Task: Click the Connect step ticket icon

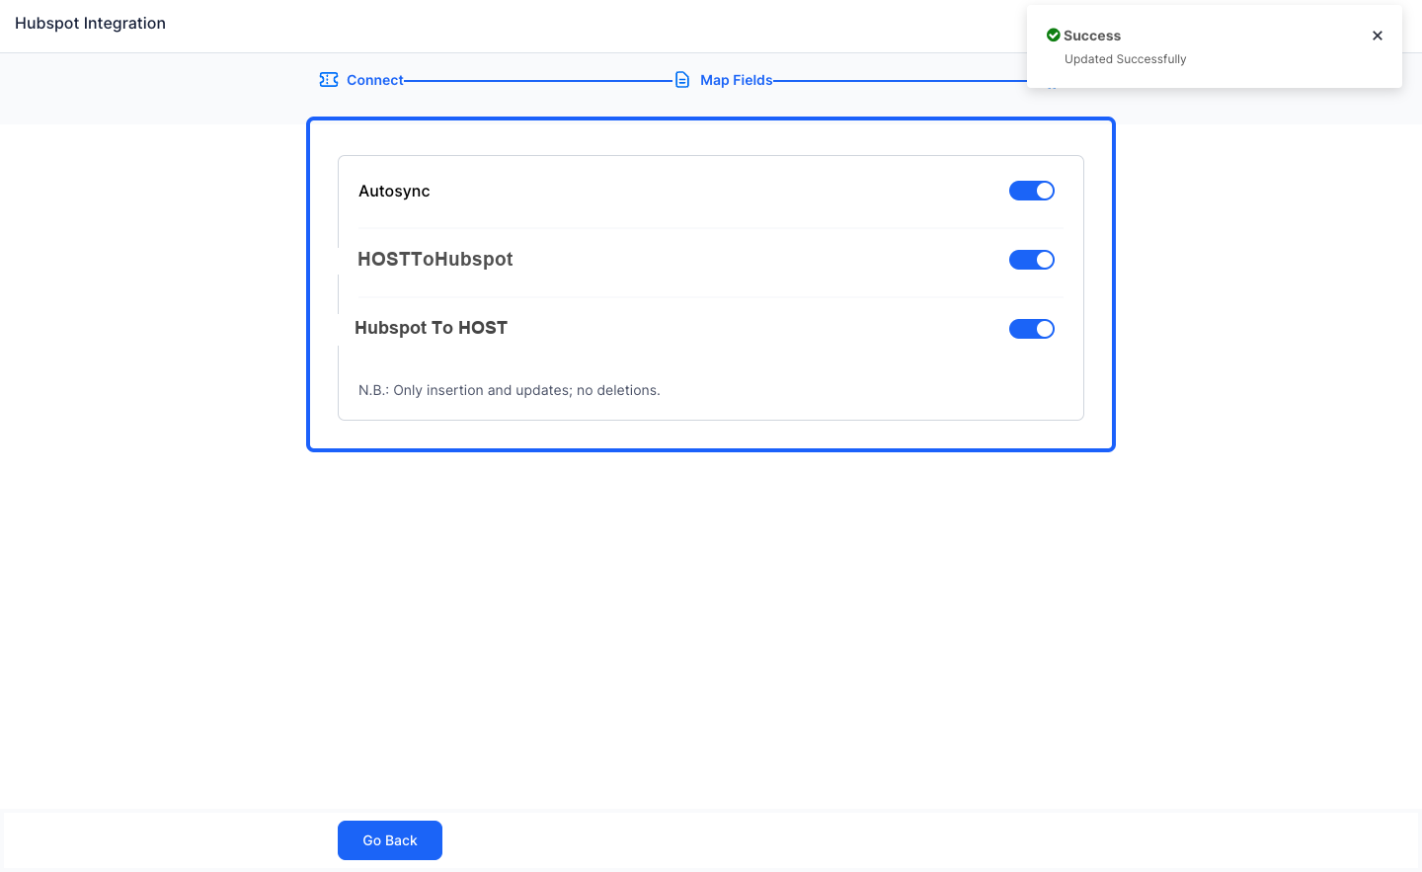Action: 329,80
